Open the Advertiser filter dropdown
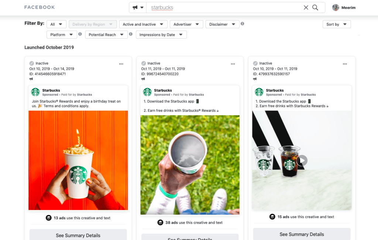378x240 pixels. [186, 24]
